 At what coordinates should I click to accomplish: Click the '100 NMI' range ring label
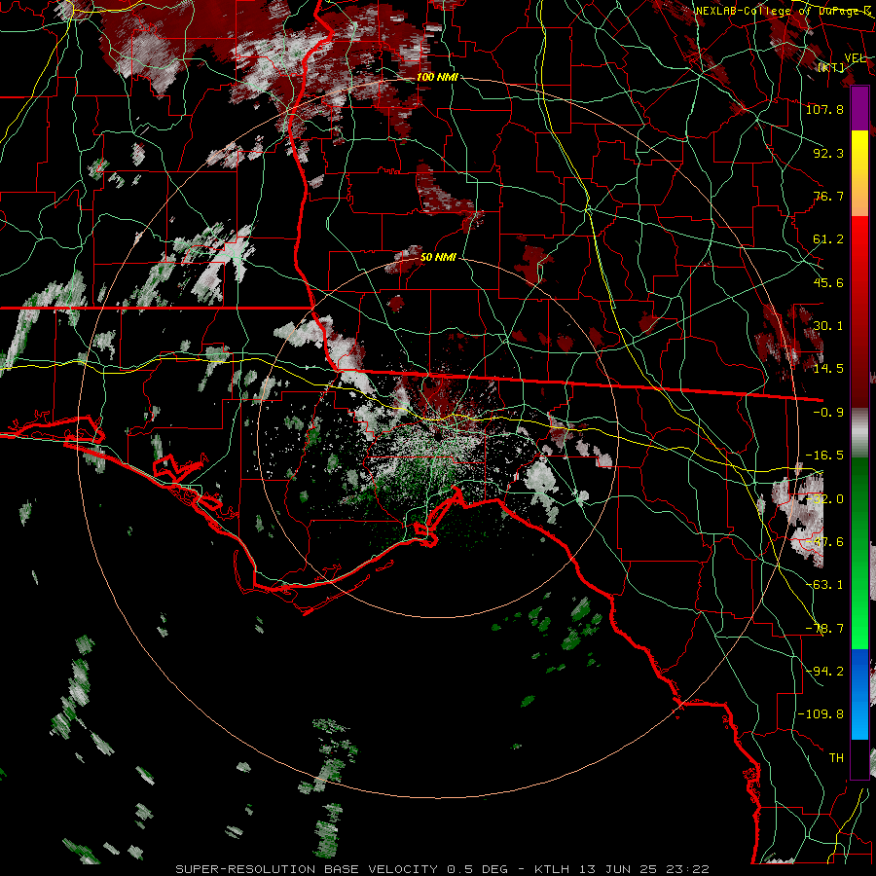tap(437, 77)
